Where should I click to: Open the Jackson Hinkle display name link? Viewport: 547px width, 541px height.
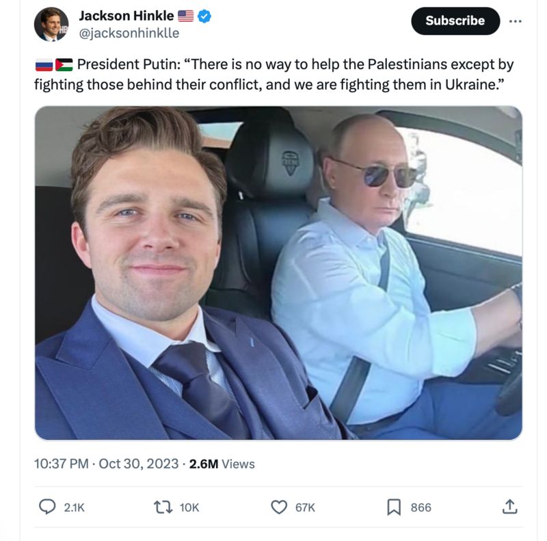126,16
